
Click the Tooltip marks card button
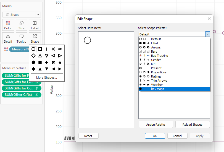(21, 38)
